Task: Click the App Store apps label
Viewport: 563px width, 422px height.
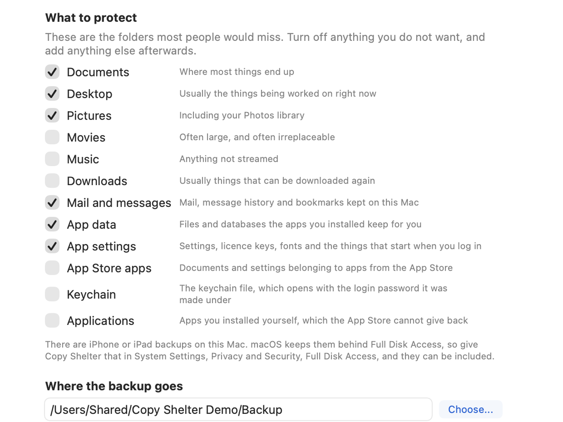Action: click(109, 268)
